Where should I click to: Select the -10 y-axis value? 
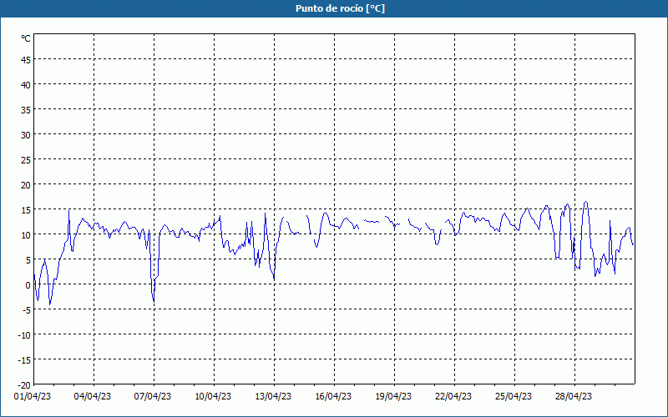24,335
